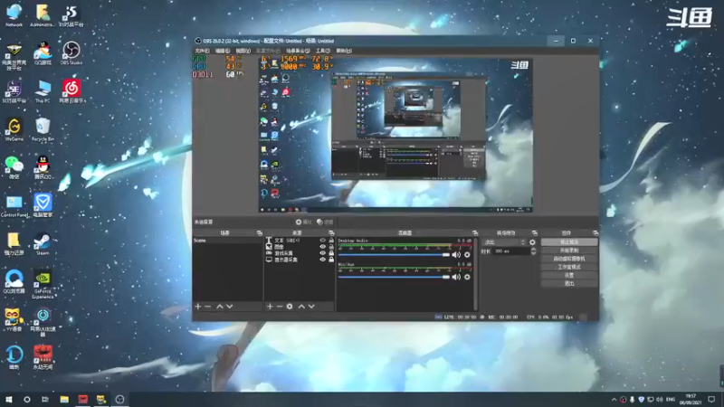724x407 pixels.
Task: Toggle visibility of Image source
Action: point(323,247)
